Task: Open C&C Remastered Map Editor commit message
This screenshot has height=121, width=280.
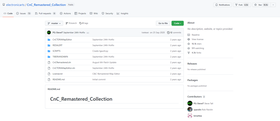Action: click(x=106, y=74)
